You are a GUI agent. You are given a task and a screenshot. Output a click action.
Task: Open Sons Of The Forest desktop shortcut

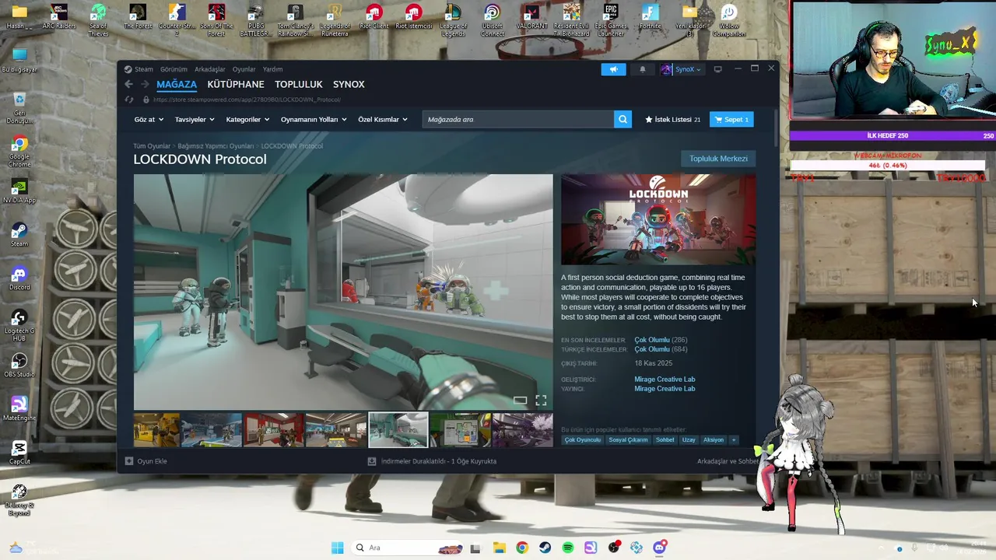tap(216, 20)
